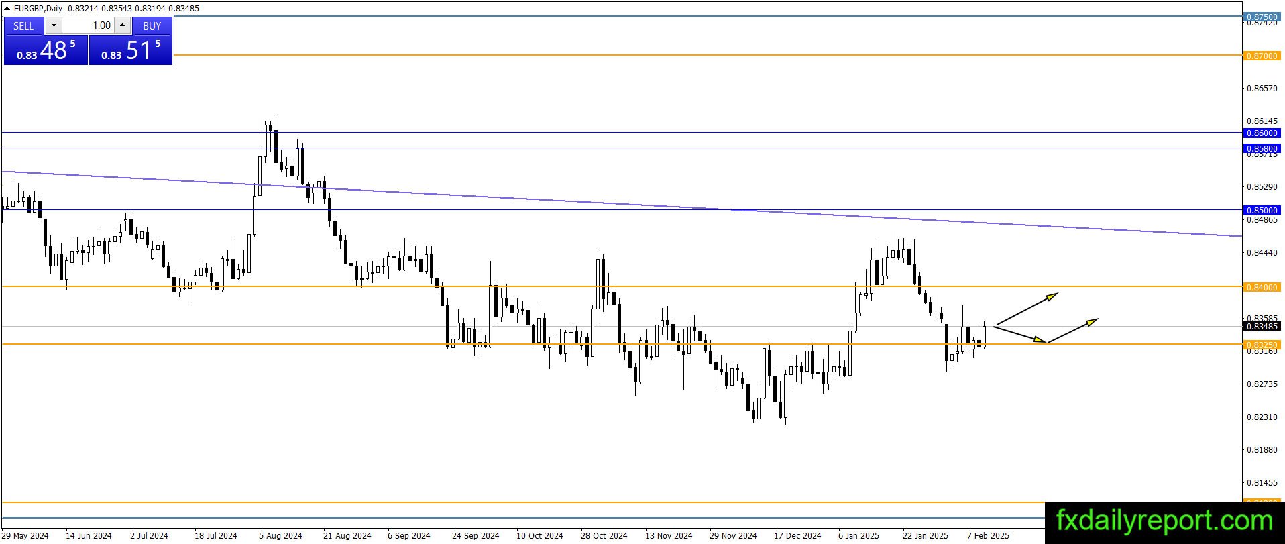This screenshot has width=1285, height=544.
Task: Decrease trade volume with down arrow
Action: coord(54,25)
